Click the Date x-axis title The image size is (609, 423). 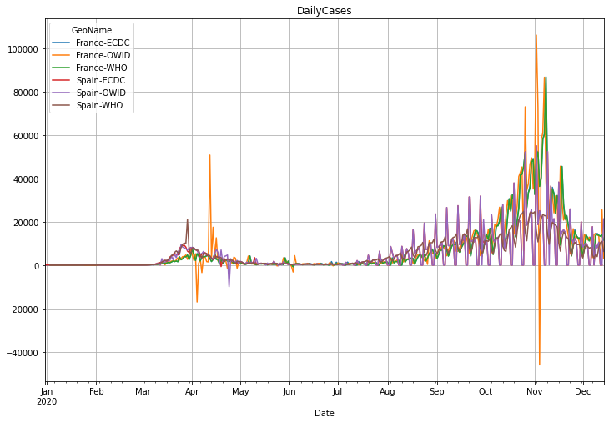click(325, 413)
